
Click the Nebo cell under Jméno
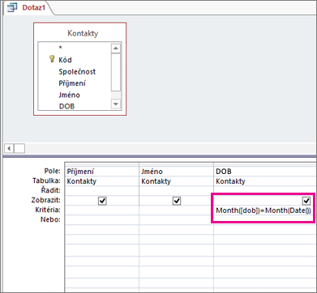[176, 220]
